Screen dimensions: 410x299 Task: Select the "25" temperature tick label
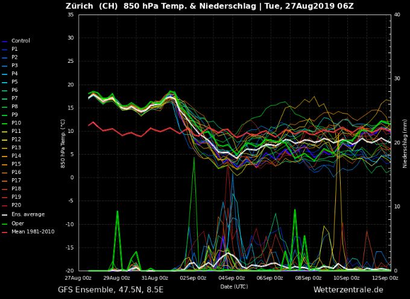(71, 62)
